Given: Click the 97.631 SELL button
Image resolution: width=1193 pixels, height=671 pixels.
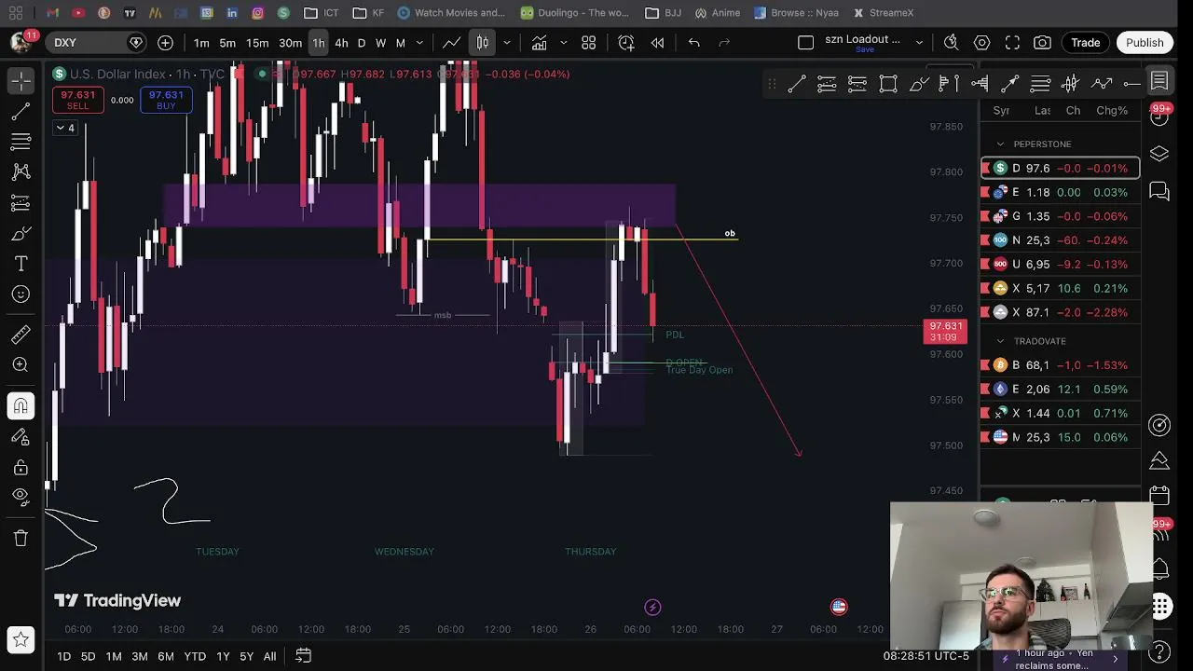Looking at the screenshot, I should pos(78,100).
